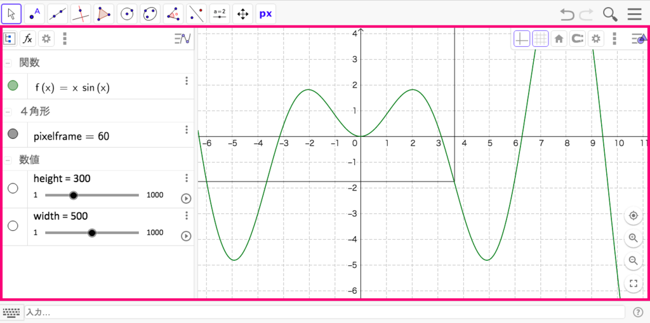Zoom in on the graph
650x323 pixels.
coord(633,238)
